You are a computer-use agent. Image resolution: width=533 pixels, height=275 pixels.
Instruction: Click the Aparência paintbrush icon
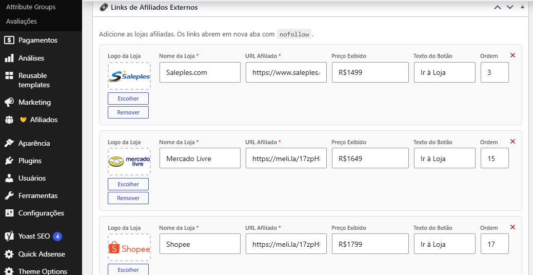click(x=9, y=143)
